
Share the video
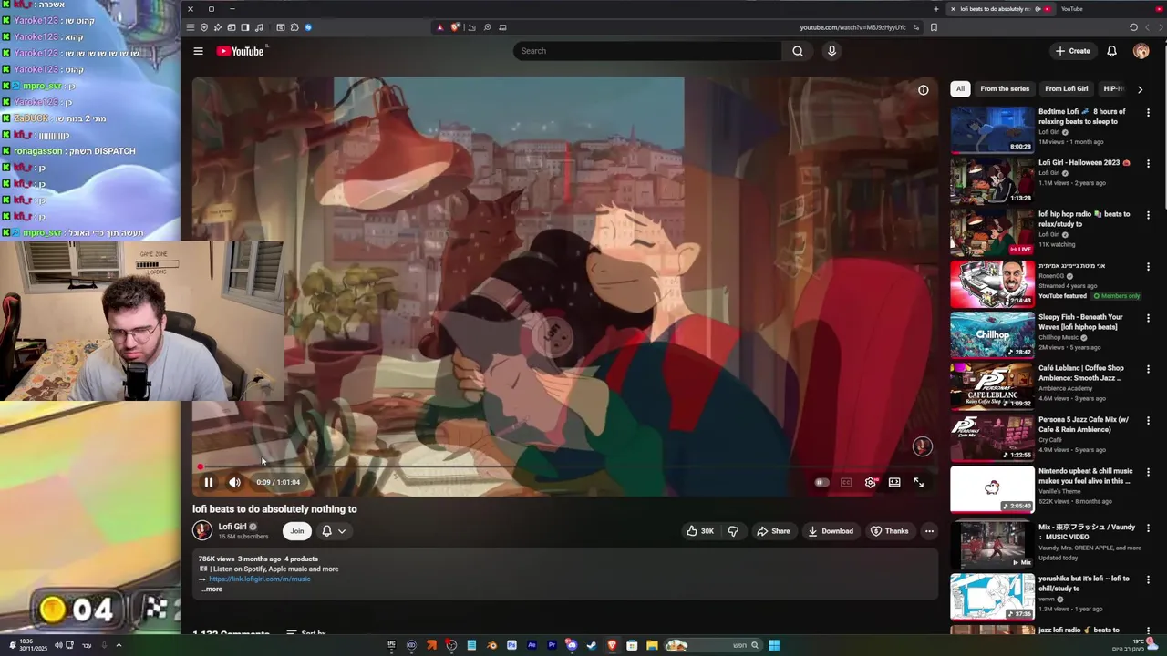[x=773, y=531]
